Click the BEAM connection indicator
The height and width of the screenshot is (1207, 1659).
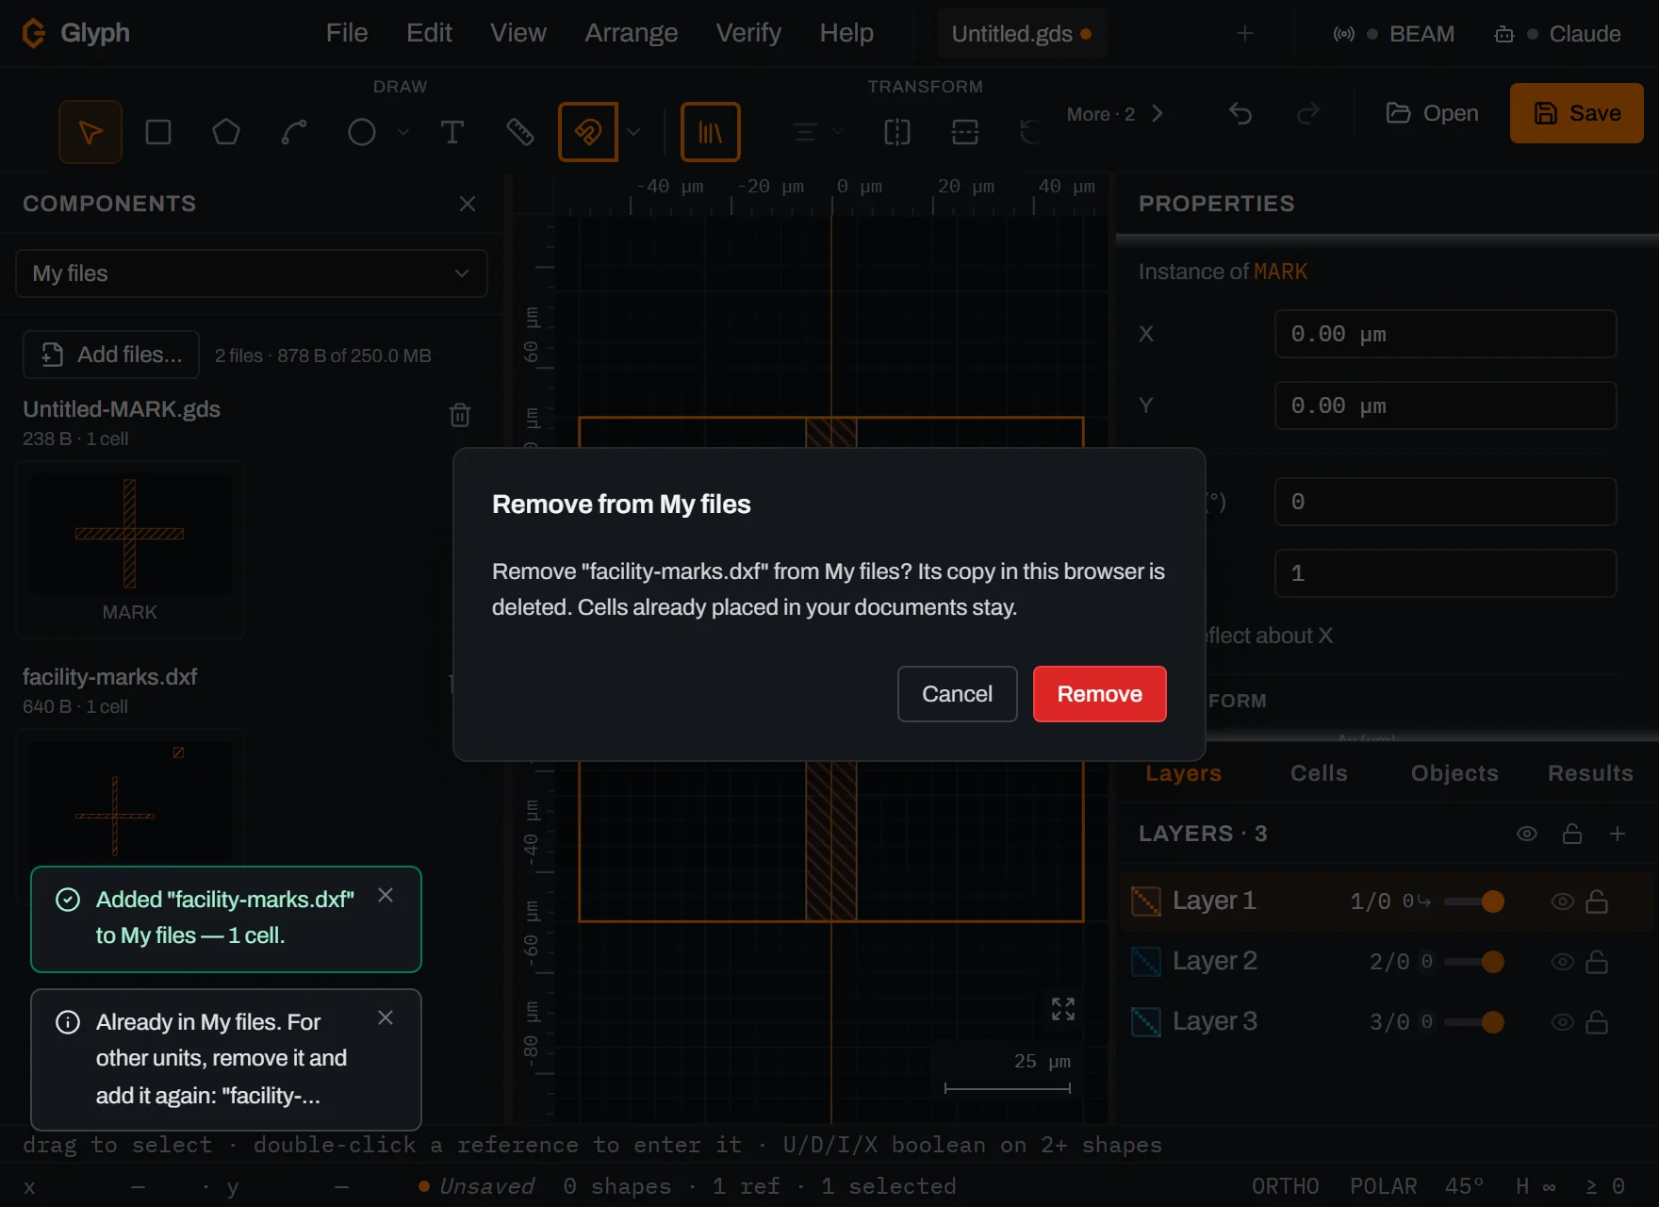pos(1394,34)
